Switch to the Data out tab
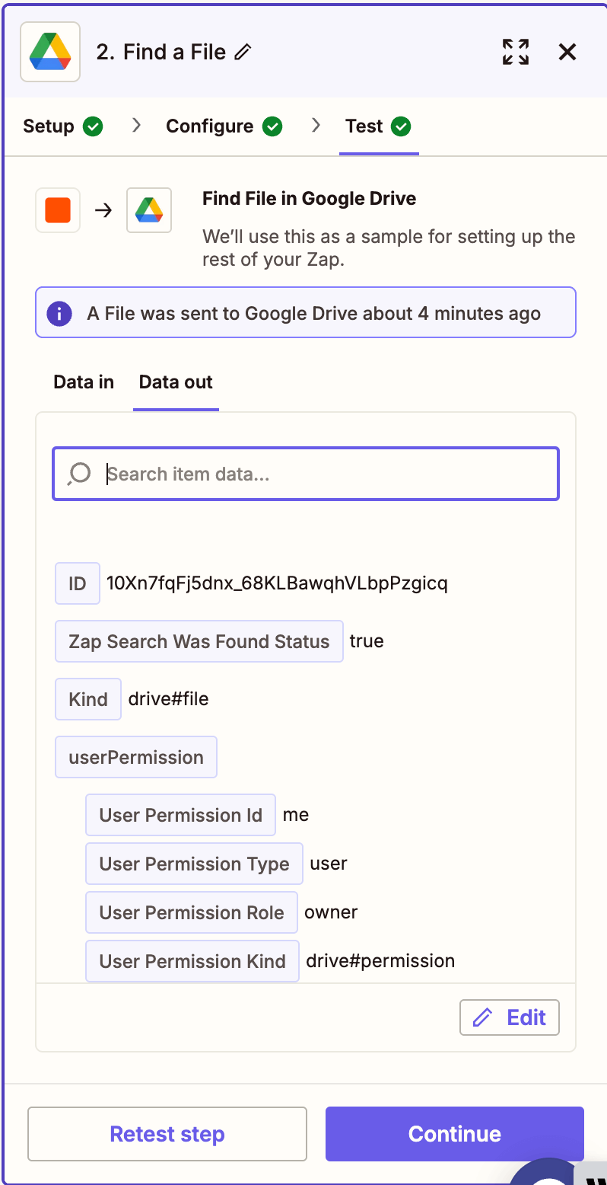607x1185 pixels. pos(175,382)
